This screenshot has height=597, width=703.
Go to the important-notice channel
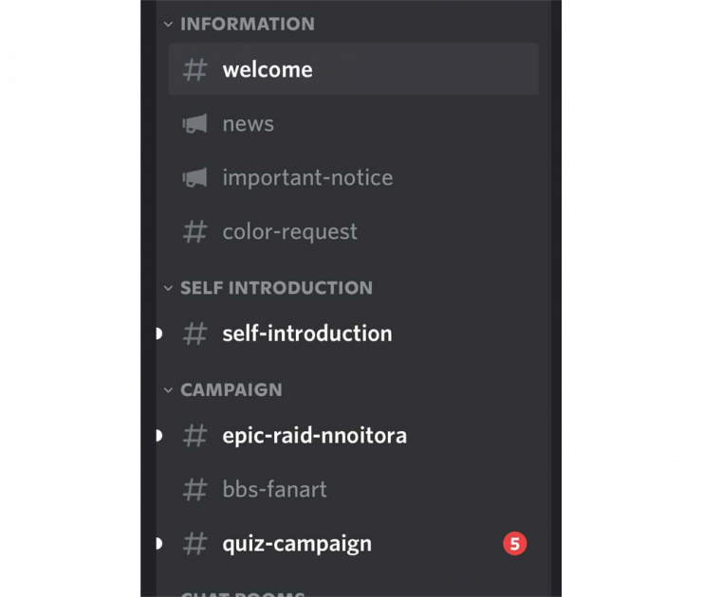click(x=307, y=178)
